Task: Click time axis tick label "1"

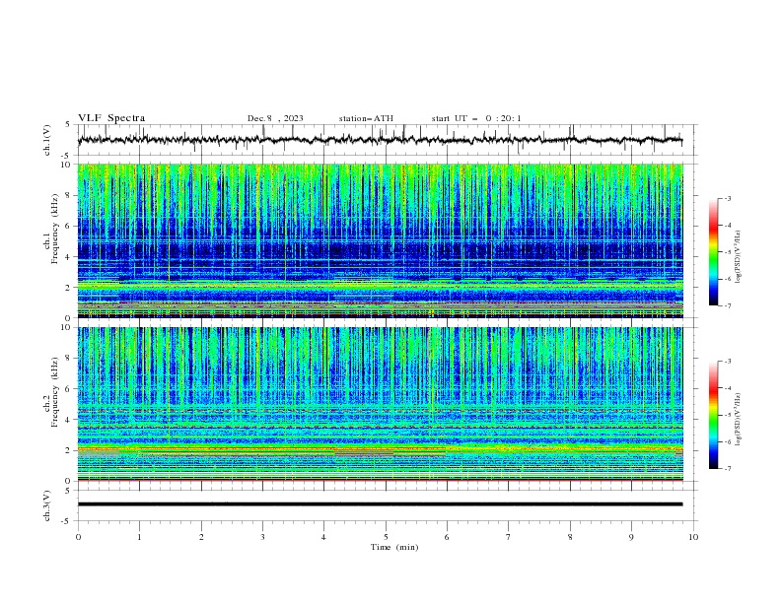Action: [x=139, y=537]
